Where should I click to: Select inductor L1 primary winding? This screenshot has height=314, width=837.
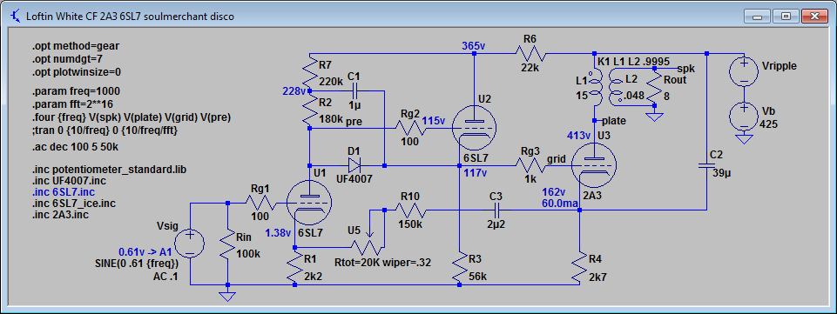(x=597, y=87)
